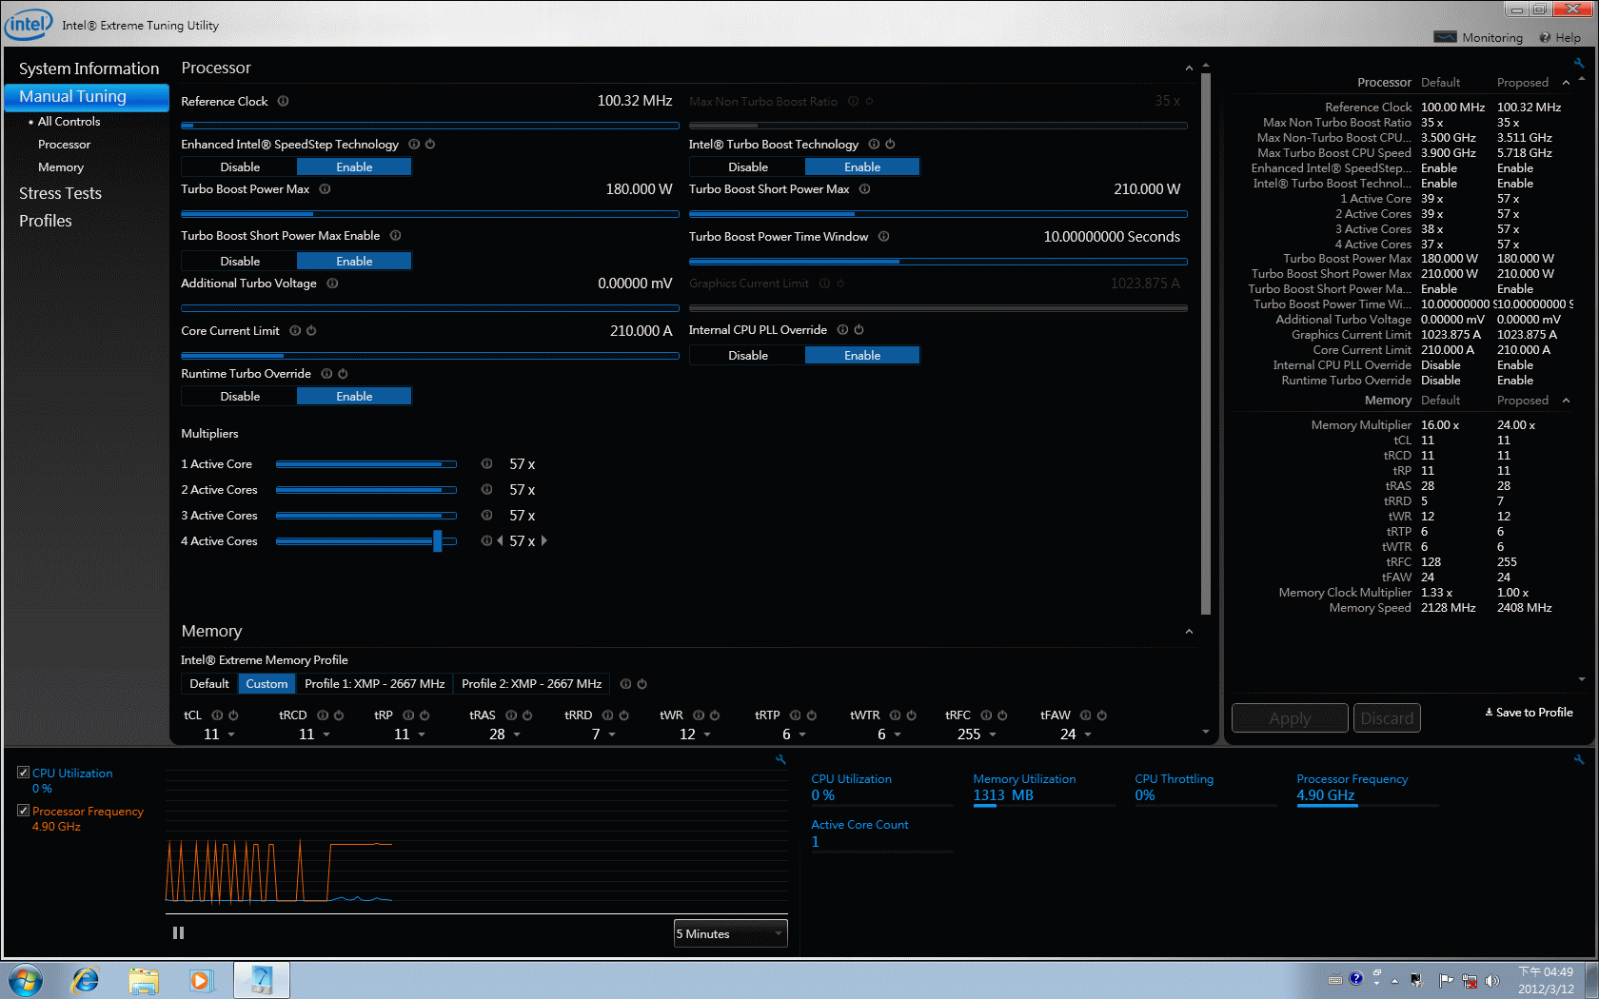The image size is (1599, 999).
Task: Pause the monitoring graph
Action: [178, 933]
